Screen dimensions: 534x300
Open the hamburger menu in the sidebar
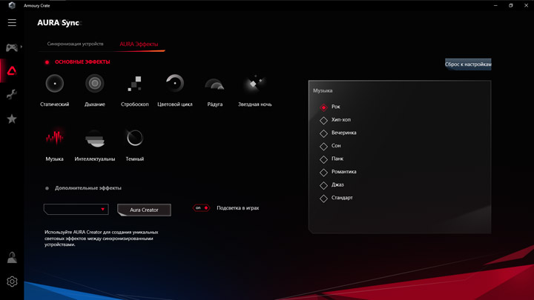(x=12, y=22)
